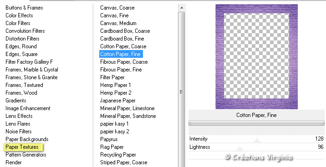Image resolution: width=326 pixels, height=167 pixels.
Task: Choose the Hemp Paper 2 entry
Action: 116,93
